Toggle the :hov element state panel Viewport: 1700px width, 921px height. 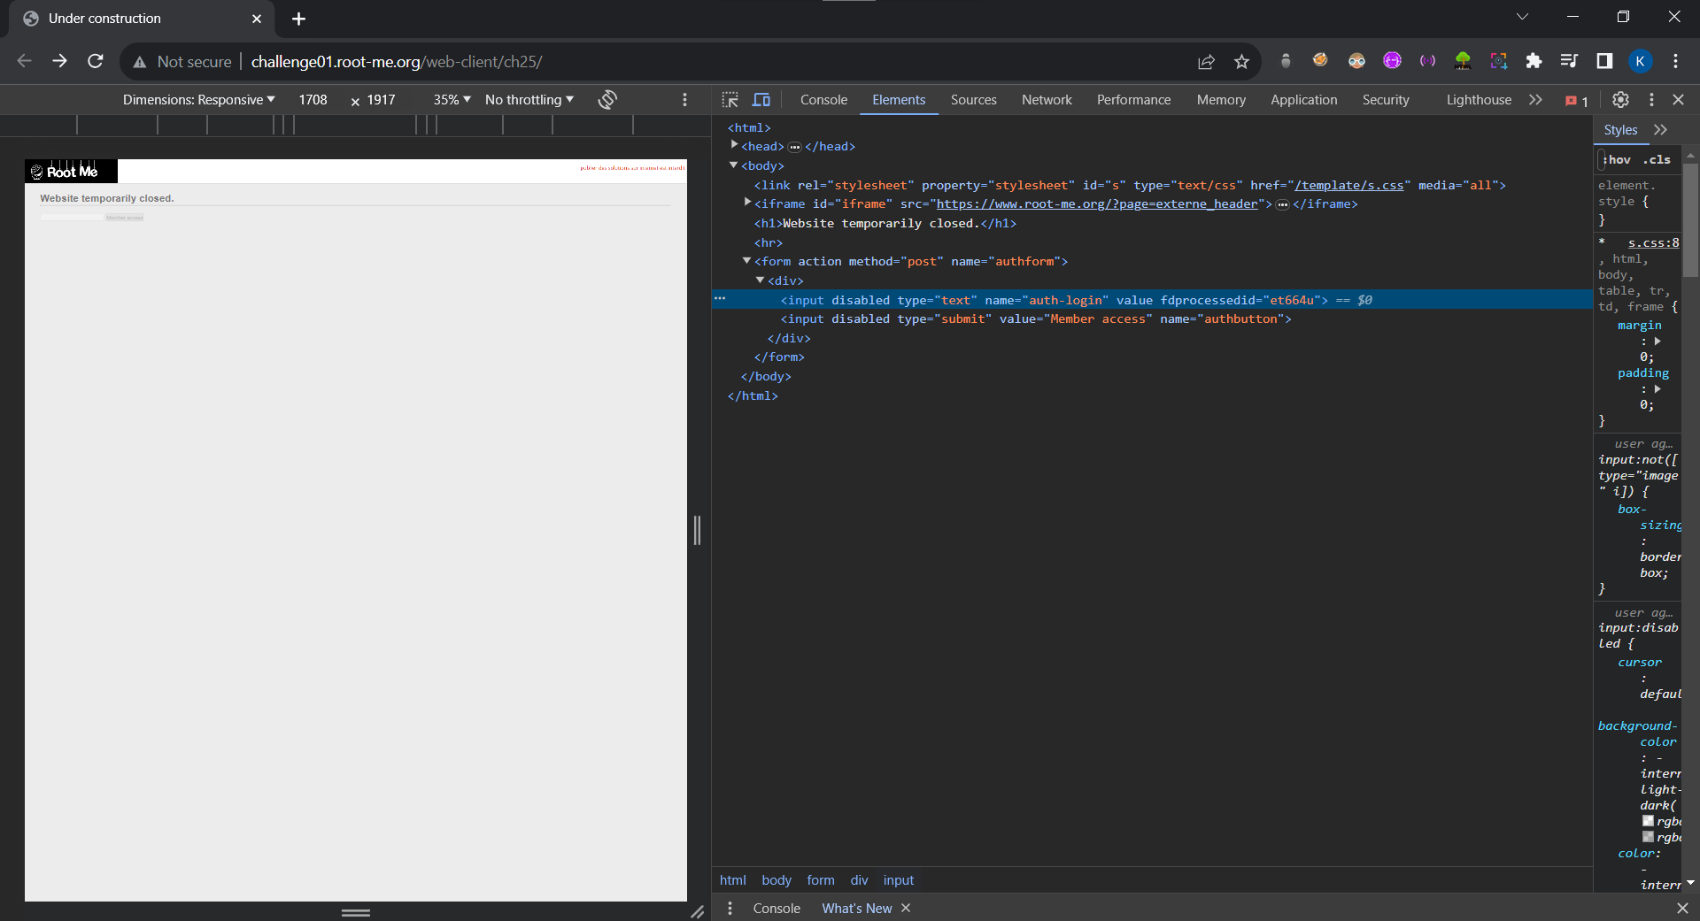pyautogui.click(x=1618, y=160)
